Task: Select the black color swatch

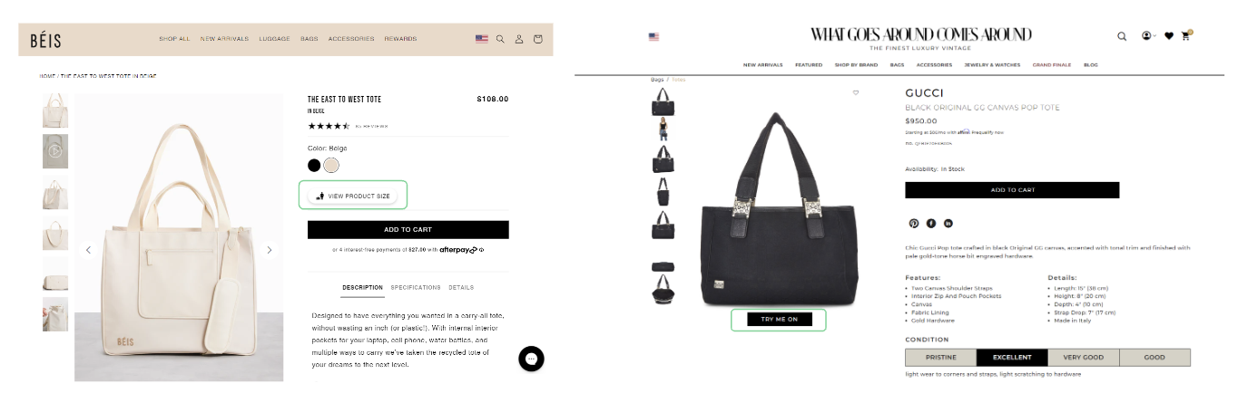Action: pos(314,165)
